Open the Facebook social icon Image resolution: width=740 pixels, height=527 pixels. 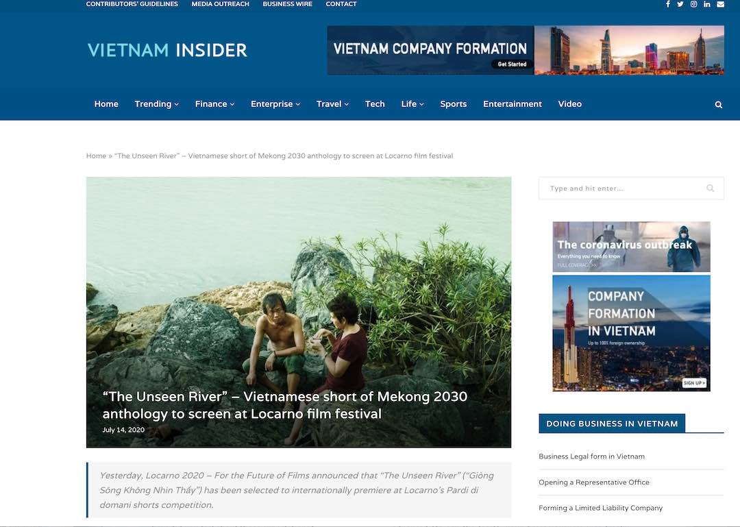tap(668, 4)
